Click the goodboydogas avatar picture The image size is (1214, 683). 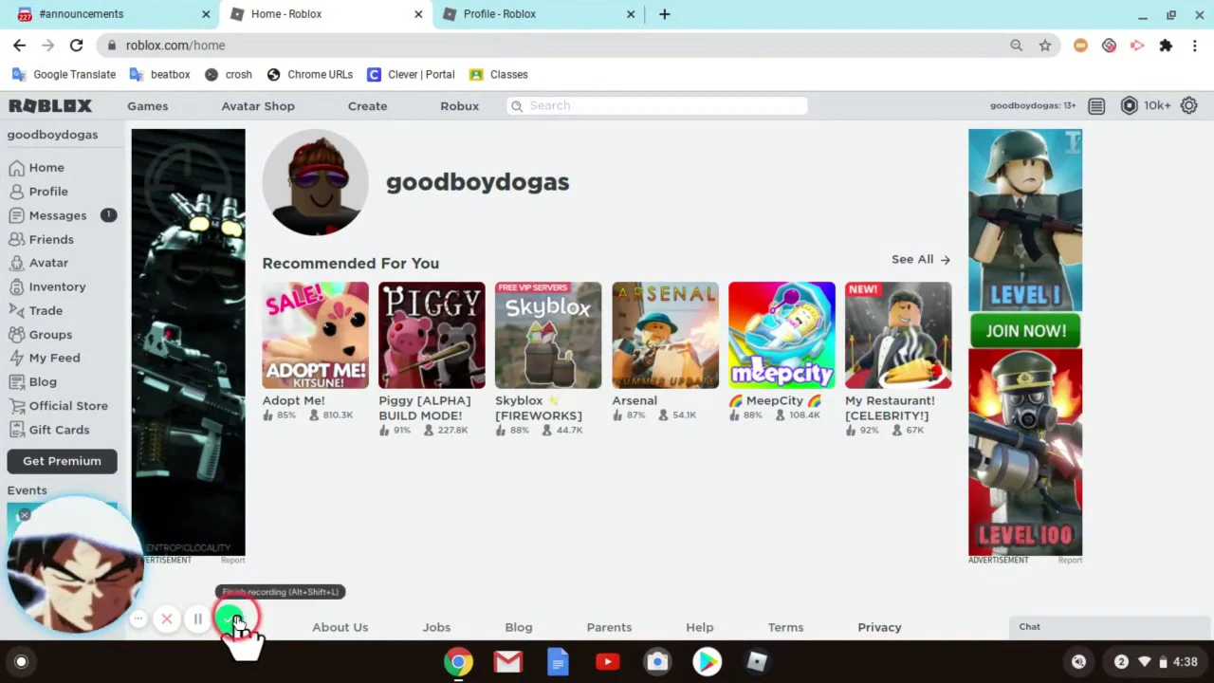[315, 182]
